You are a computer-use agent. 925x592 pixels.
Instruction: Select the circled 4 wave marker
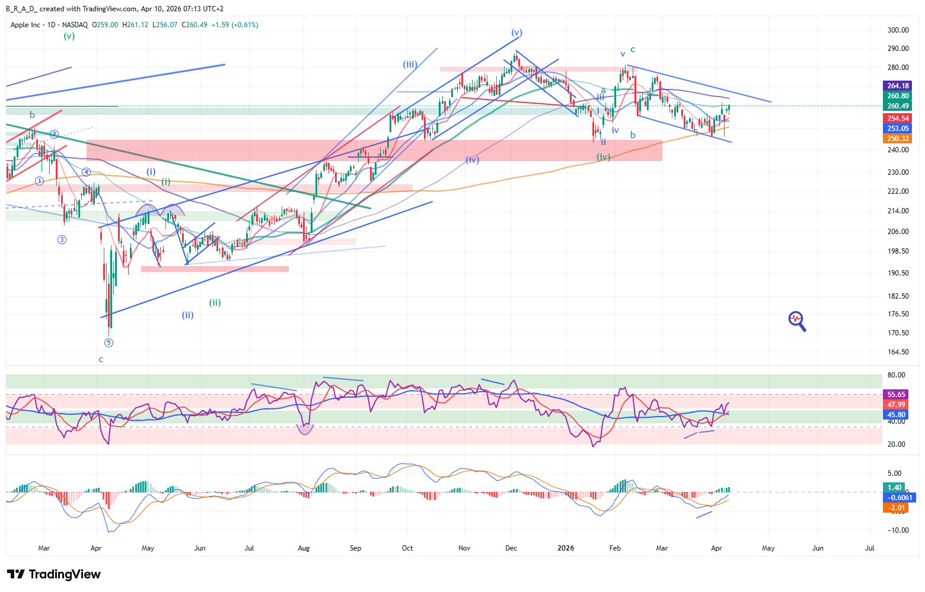click(86, 172)
